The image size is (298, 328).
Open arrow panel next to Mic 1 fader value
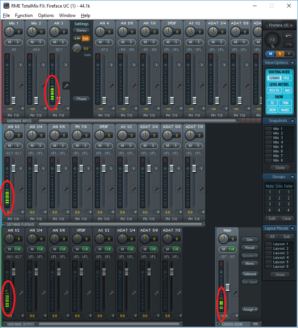pos(21,108)
